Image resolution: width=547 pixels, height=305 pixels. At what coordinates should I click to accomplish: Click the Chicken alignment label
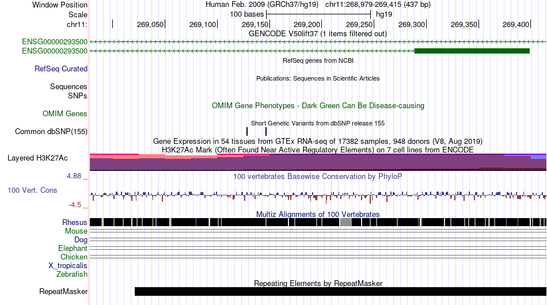pos(74,257)
